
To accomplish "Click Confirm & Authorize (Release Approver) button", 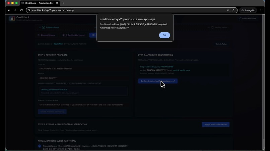I will 158,81.
